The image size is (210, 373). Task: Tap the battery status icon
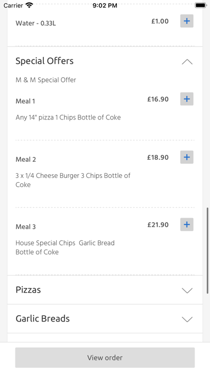(200, 5)
